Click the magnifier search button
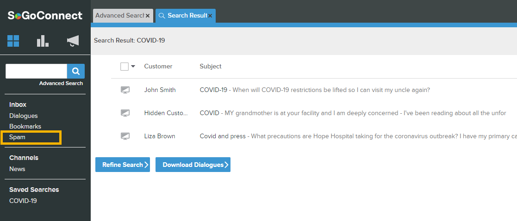517x221 pixels. point(76,71)
